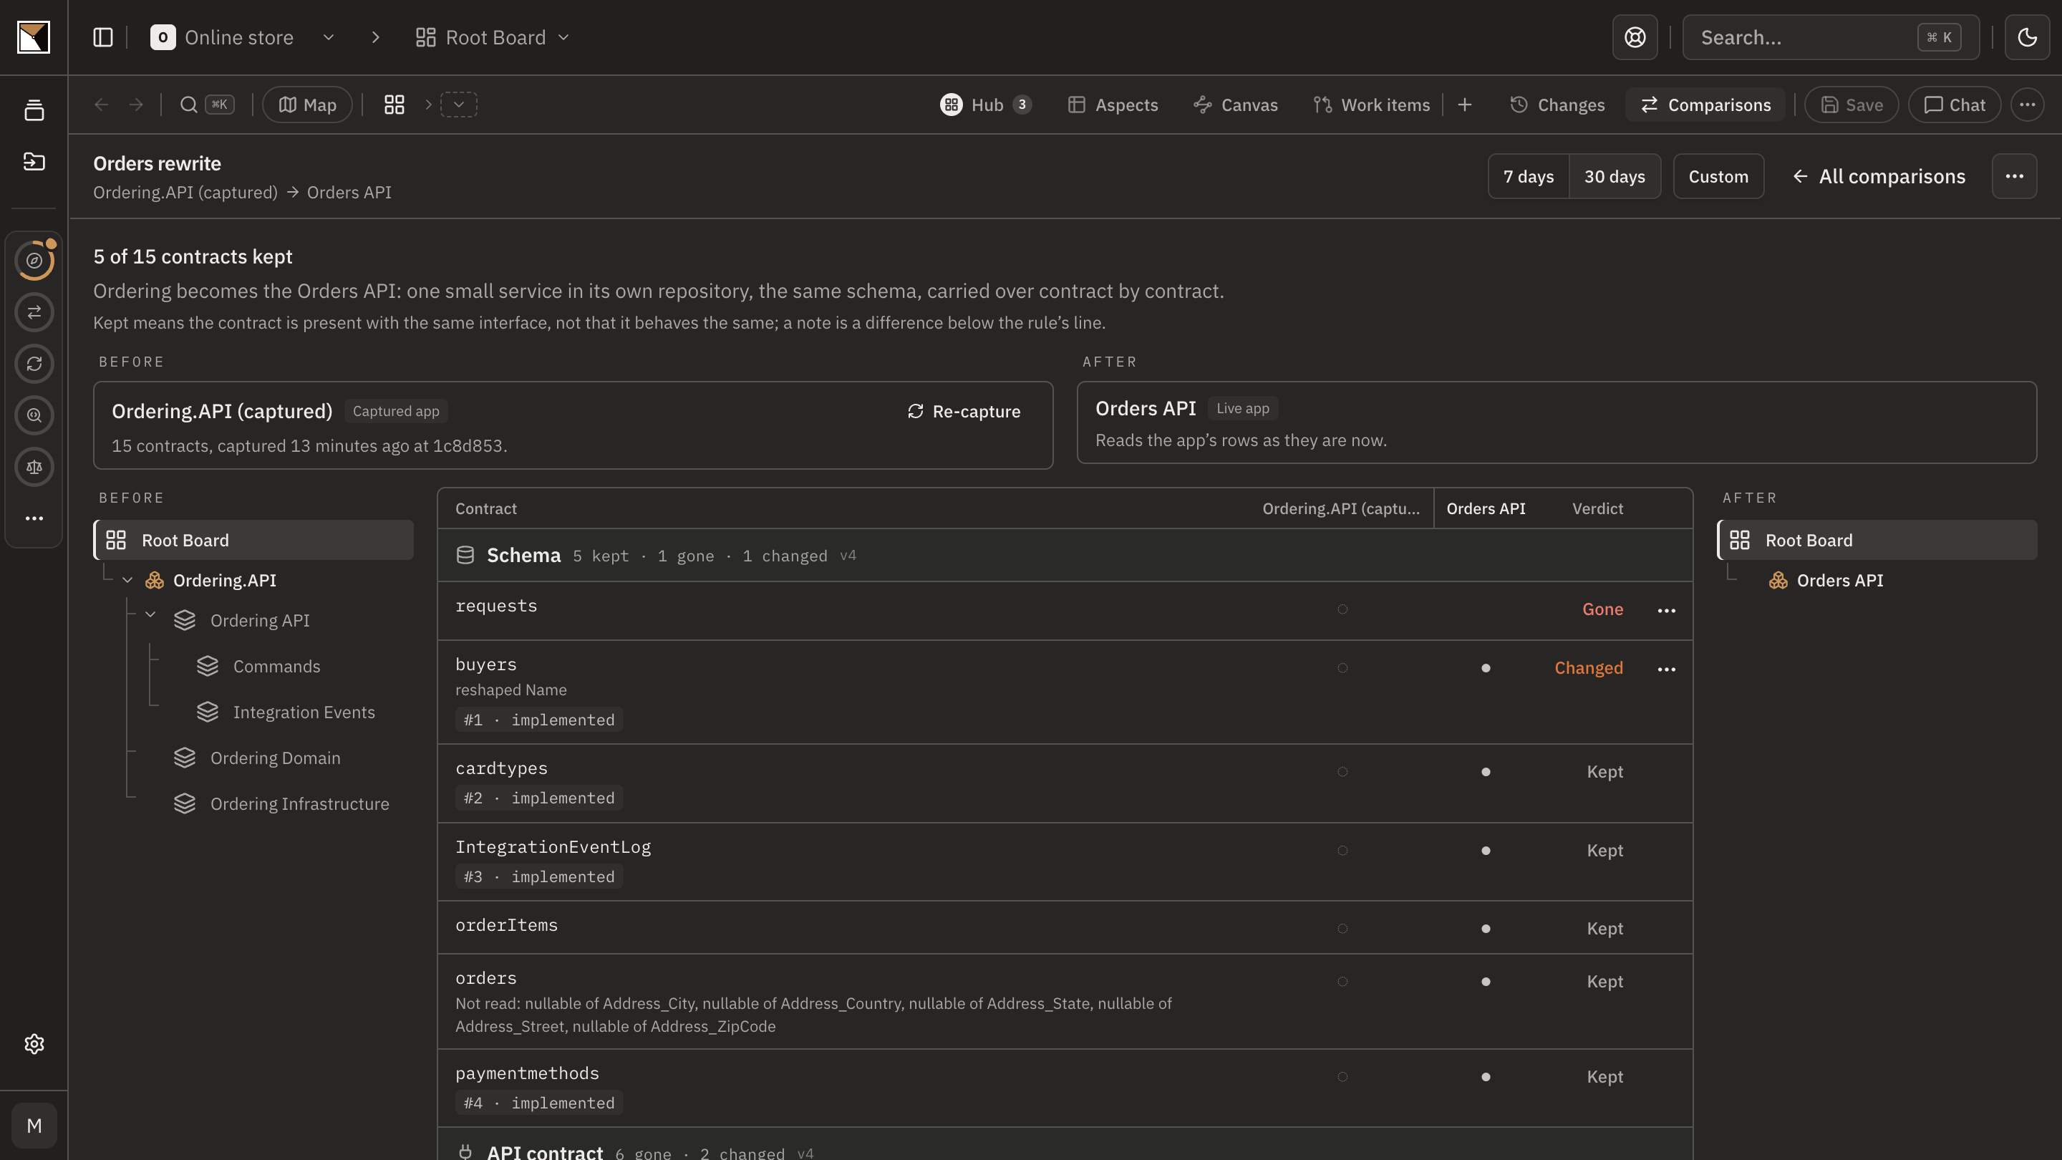Choose the Custom date range
The width and height of the screenshot is (2062, 1160).
click(x=1718, y=176)
